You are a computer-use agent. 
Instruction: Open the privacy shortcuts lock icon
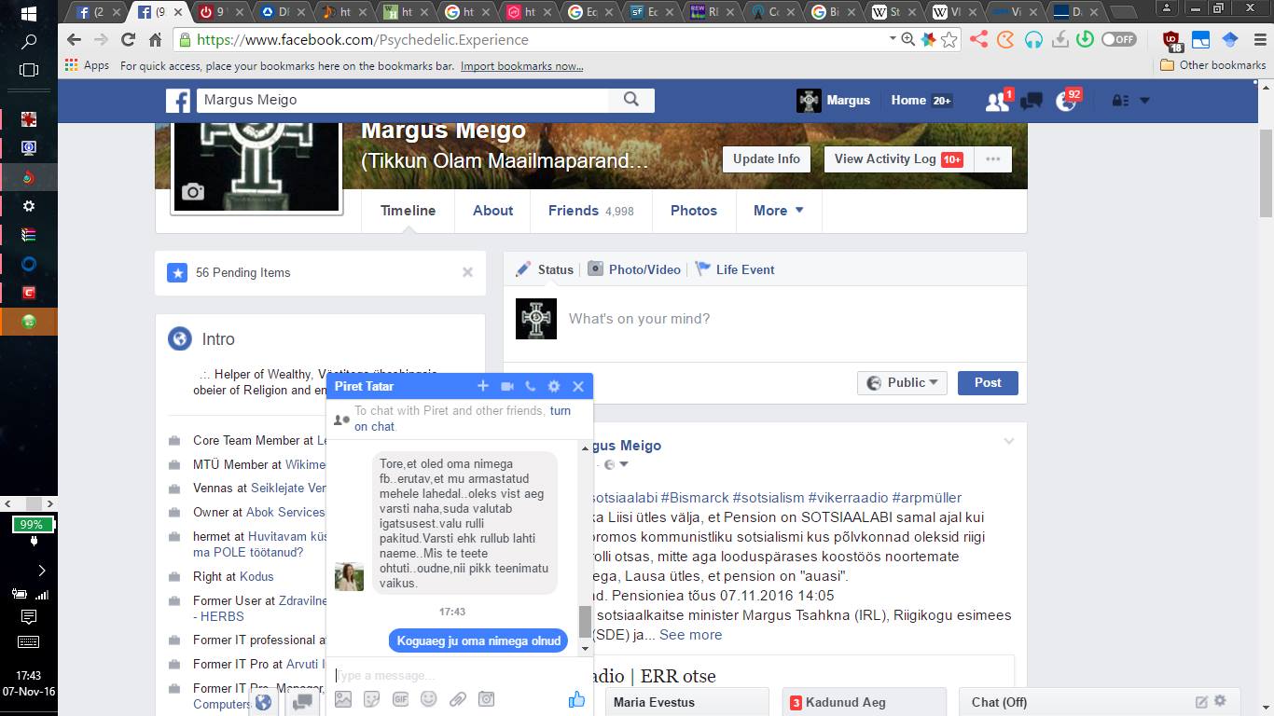(1120, 101)
